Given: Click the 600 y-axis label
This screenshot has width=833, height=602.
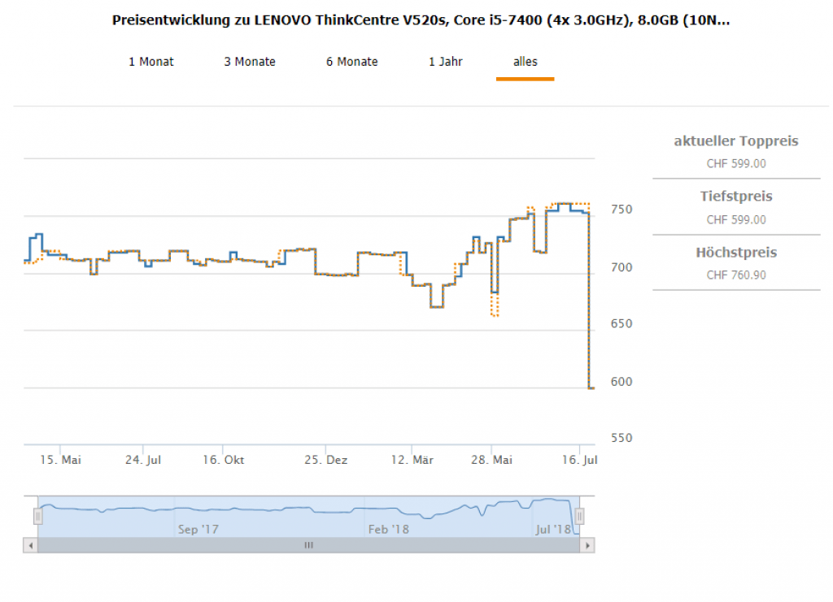Looking at the screenshot, I should [x=621, y=382].
